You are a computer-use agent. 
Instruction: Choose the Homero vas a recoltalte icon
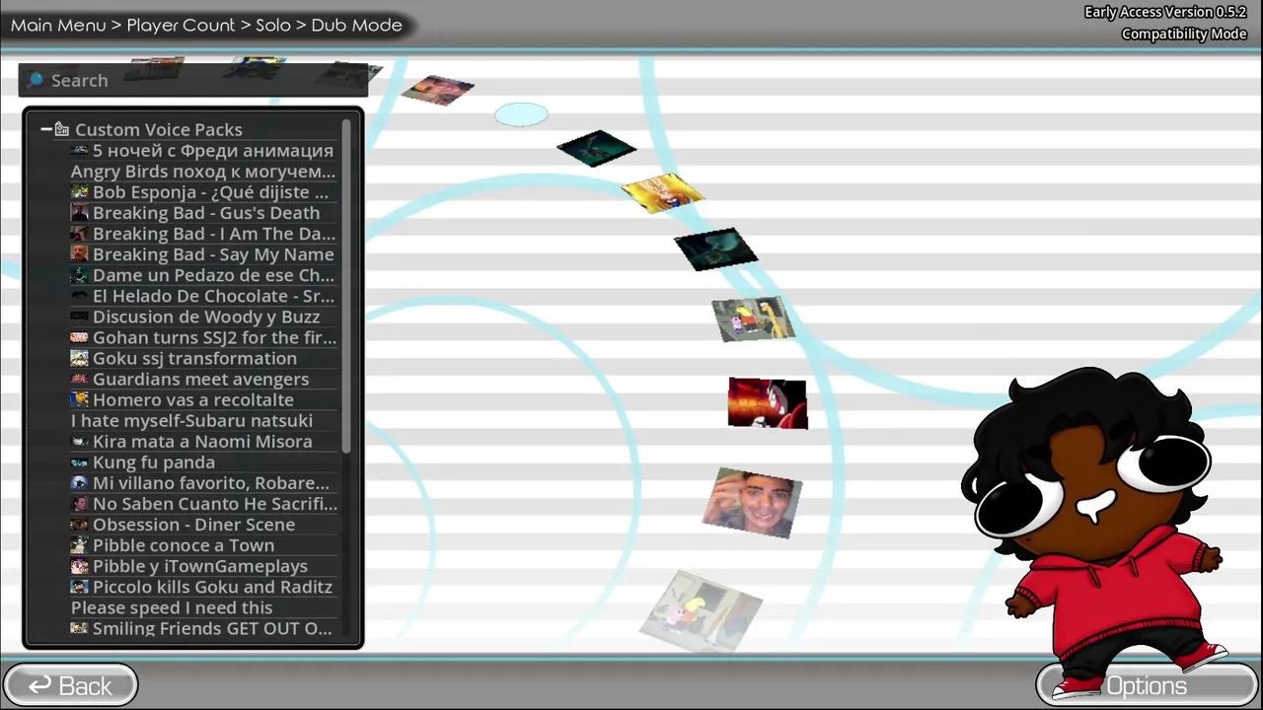[80, 399]
